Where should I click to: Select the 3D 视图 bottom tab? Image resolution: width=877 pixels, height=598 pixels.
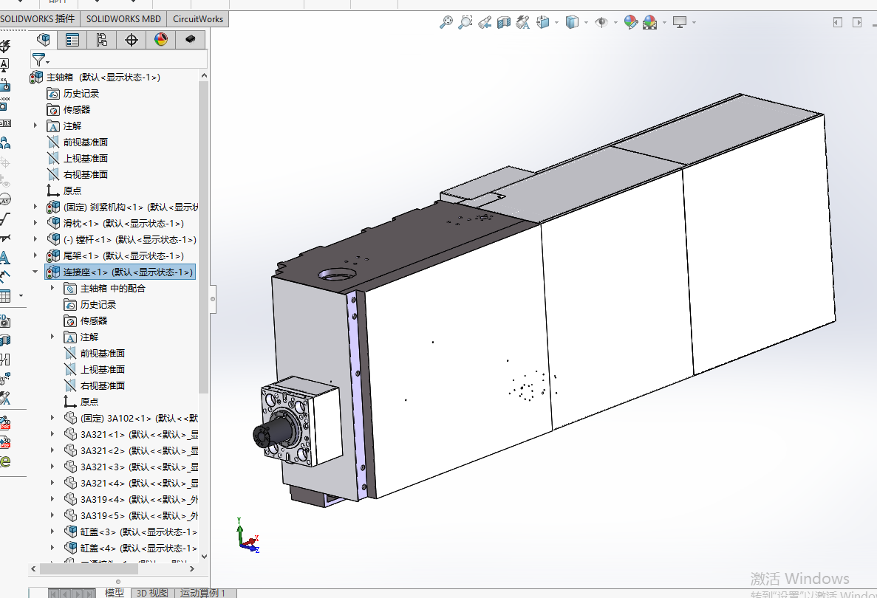pyautogui.click(x=152, y=593)
